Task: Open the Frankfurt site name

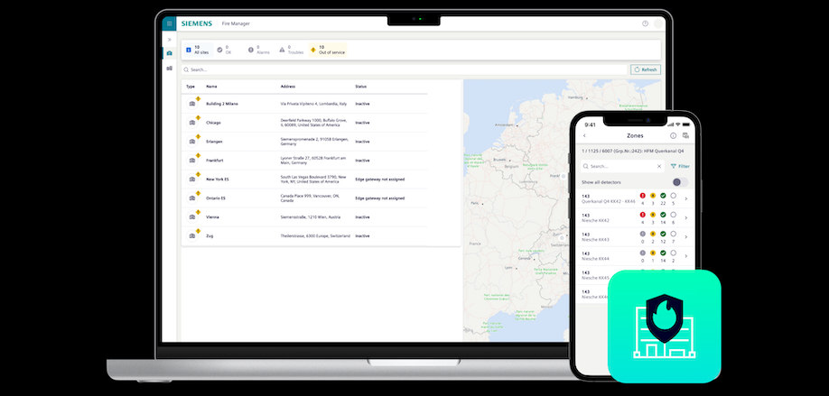Action: tap(215, 161)
